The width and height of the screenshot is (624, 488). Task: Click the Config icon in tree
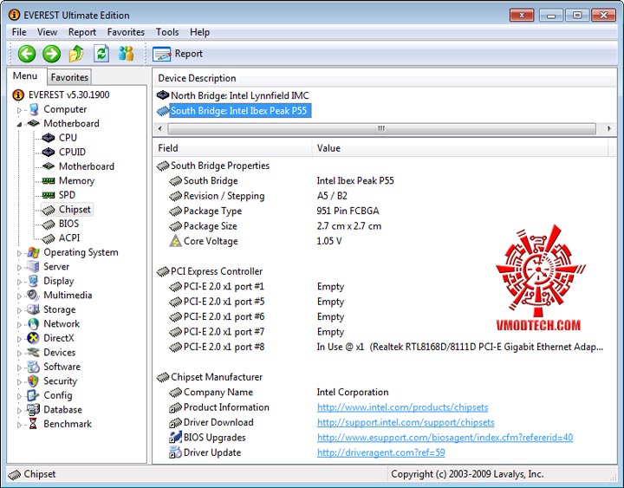pos(34,395)
